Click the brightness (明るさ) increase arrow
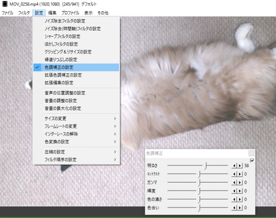 click(240, 165)
